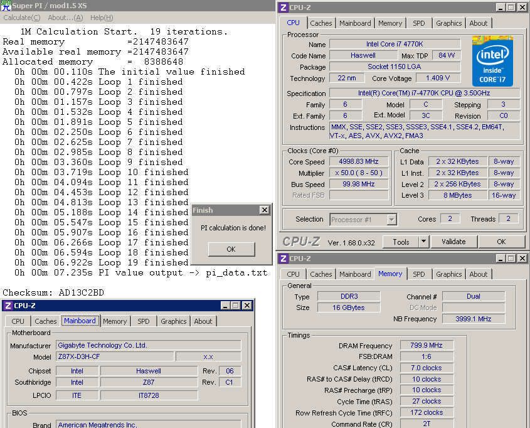The width and height of the screenshot is (530, 428).
Task: Select CPU tab in the Memory CPU-Z window
Action: click(293, 274)
